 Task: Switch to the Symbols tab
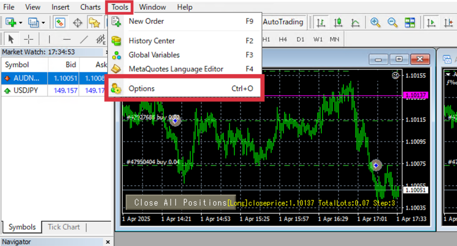tap(22, 227)
